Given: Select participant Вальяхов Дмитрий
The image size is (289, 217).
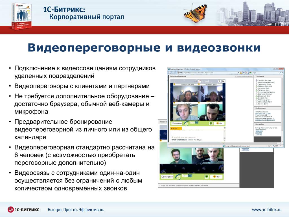Looking at the screenshot, I should coord(264,102).
